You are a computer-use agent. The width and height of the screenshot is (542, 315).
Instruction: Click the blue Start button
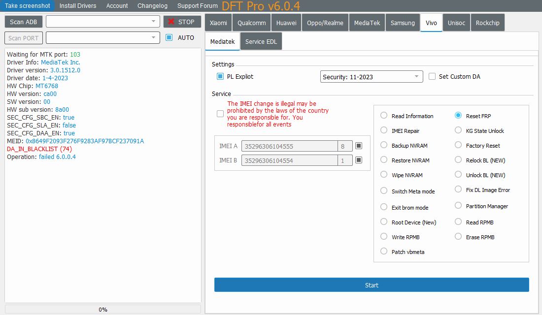pos(372,285)
